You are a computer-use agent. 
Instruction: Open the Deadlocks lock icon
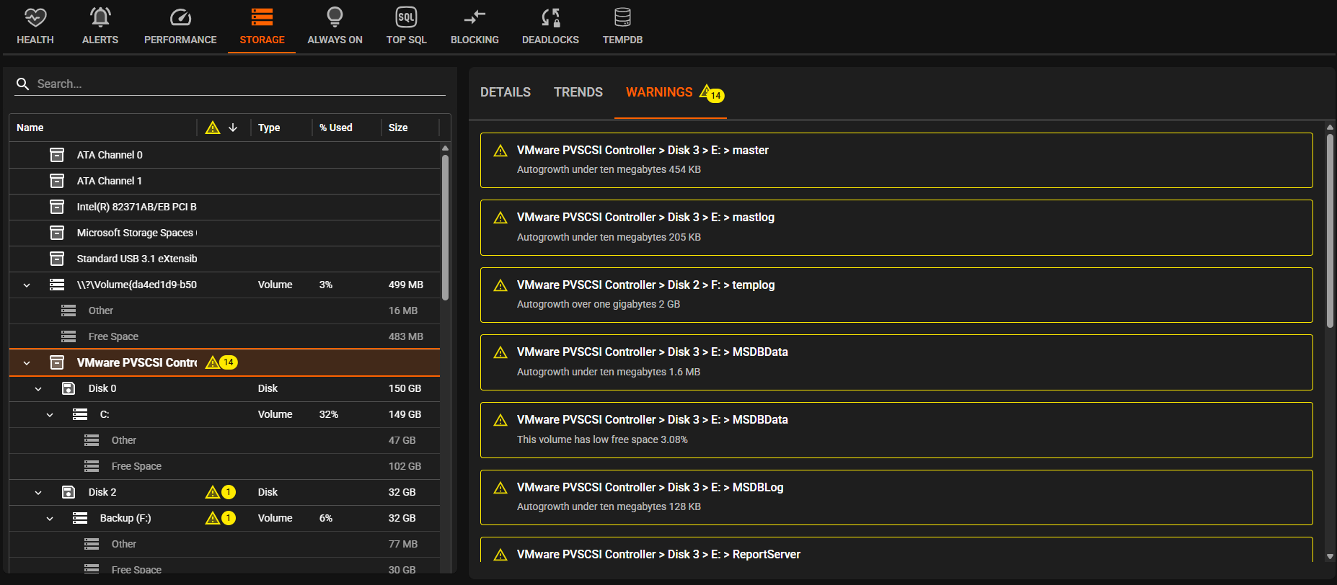point(550,17)
